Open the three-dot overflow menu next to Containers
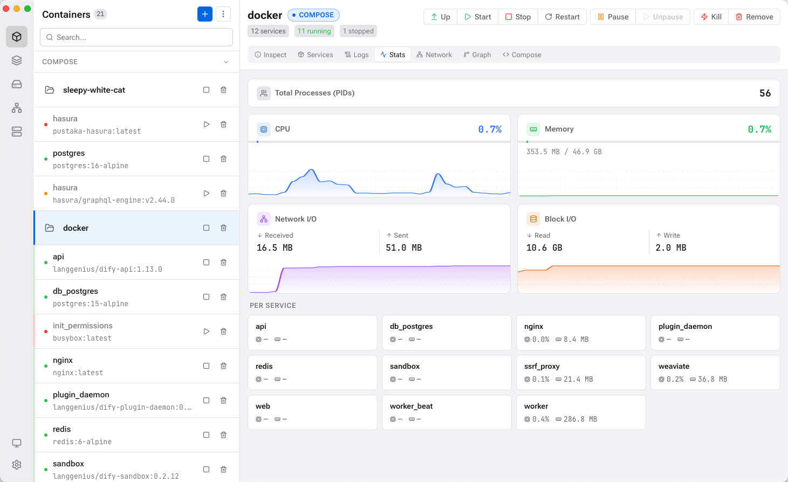The image size is (788, 482). pyautogui.click(x=223, y=14)
